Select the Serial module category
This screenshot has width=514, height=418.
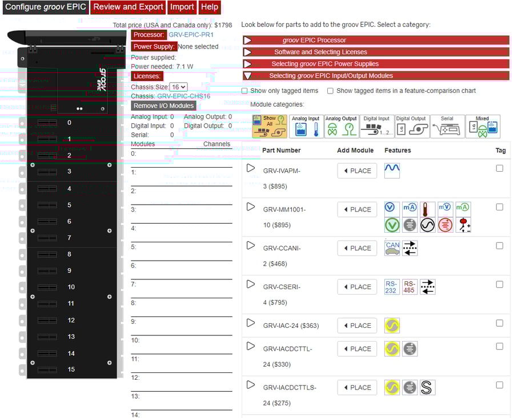coord(447,125)
